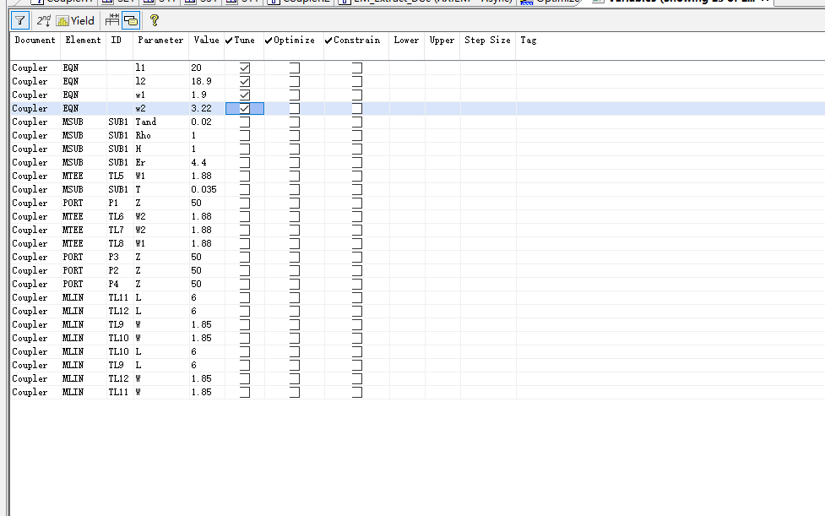Enable Optimize for TL9 W
The height and width of the screenshot is (516, 825).
coord(295,324)
